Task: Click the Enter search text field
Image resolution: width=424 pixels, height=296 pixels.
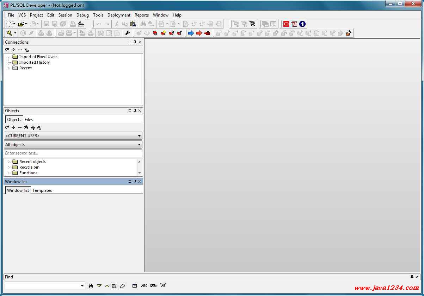Action: click(x=73, y=153)
